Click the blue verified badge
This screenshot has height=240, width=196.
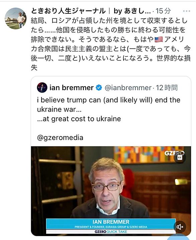(99, 88)
